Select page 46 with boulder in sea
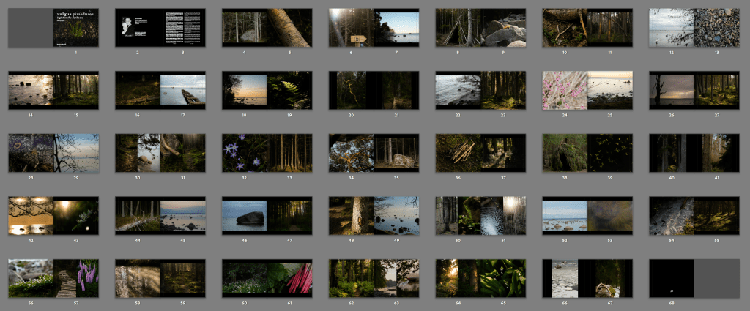Image resolution: width=750 pixels, height=311 pixels. click(245, 215)
